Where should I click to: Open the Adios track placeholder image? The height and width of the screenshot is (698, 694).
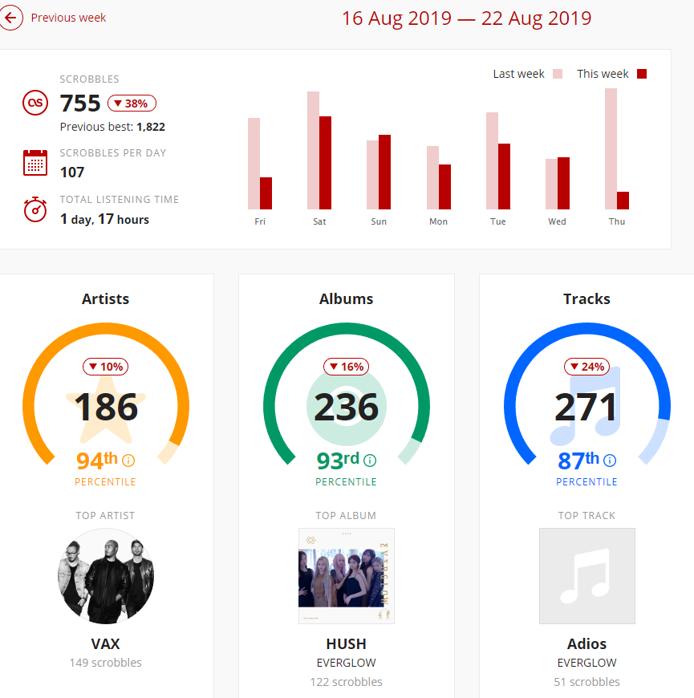click(586, 576)
